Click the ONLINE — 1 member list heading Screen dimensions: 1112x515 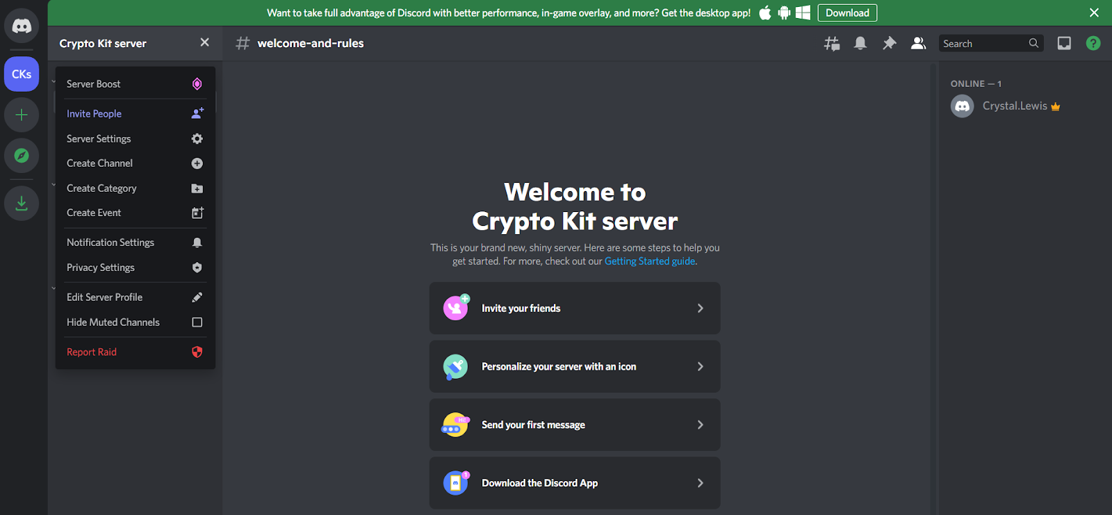976,83
